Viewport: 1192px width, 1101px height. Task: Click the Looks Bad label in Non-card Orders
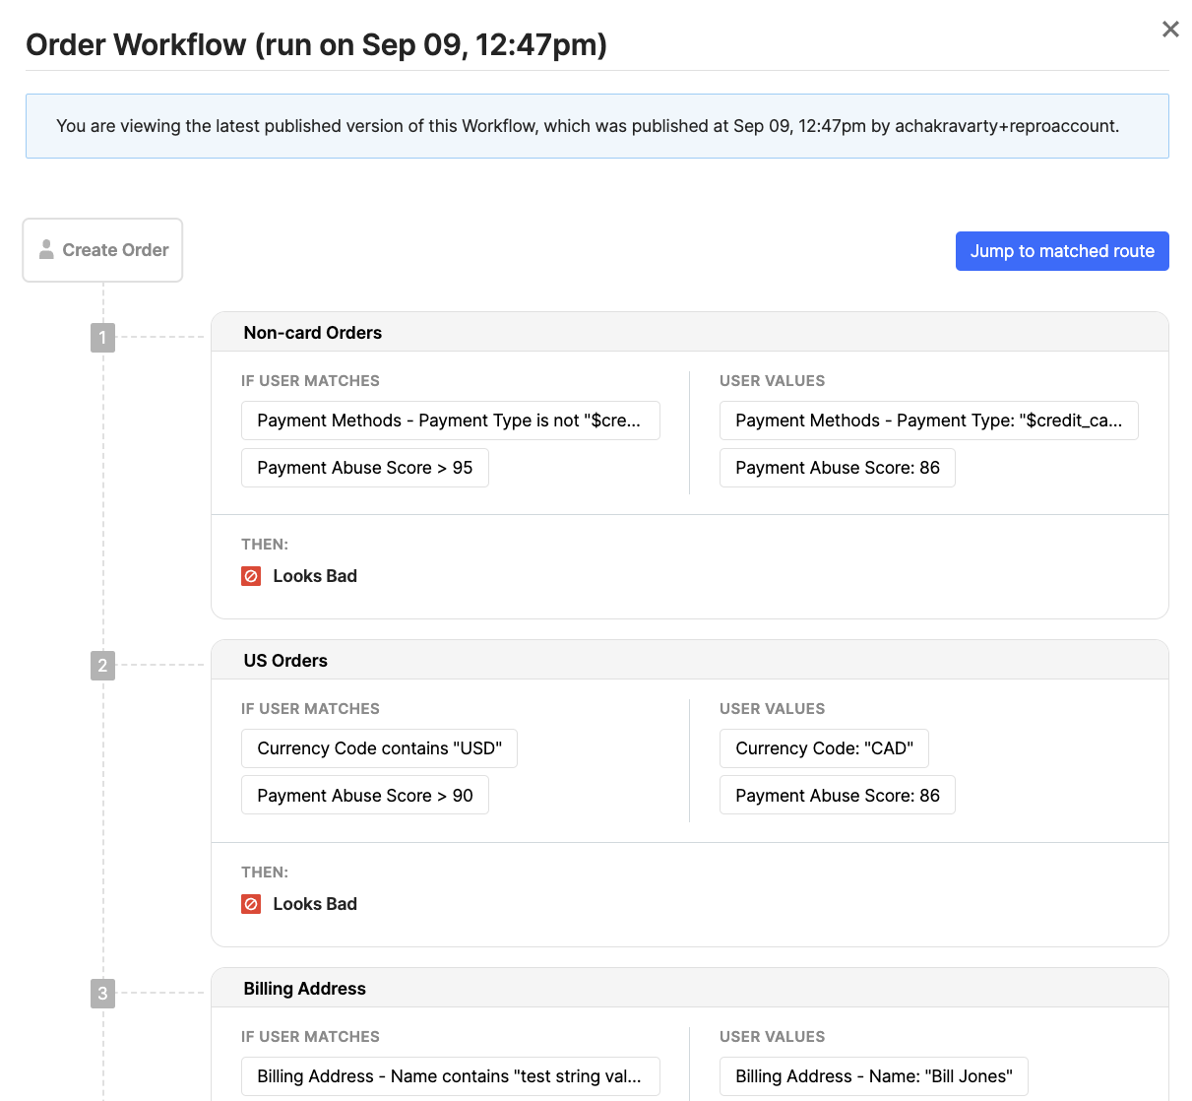point(315,576)
